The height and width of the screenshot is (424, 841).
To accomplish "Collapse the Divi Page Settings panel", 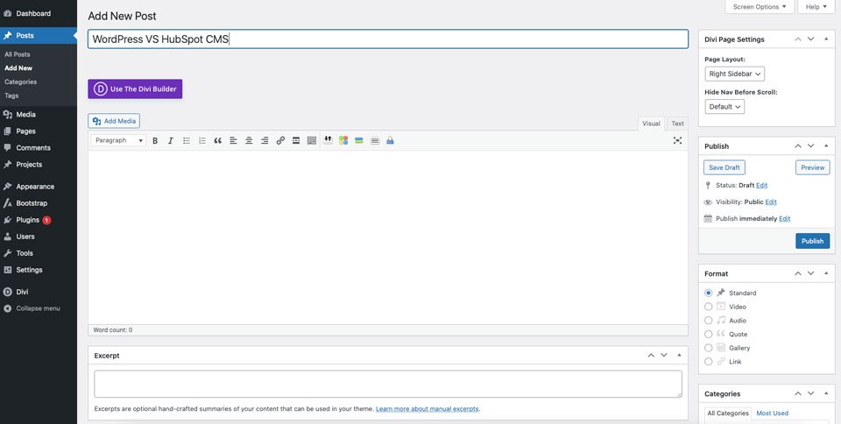I will 824,39.
